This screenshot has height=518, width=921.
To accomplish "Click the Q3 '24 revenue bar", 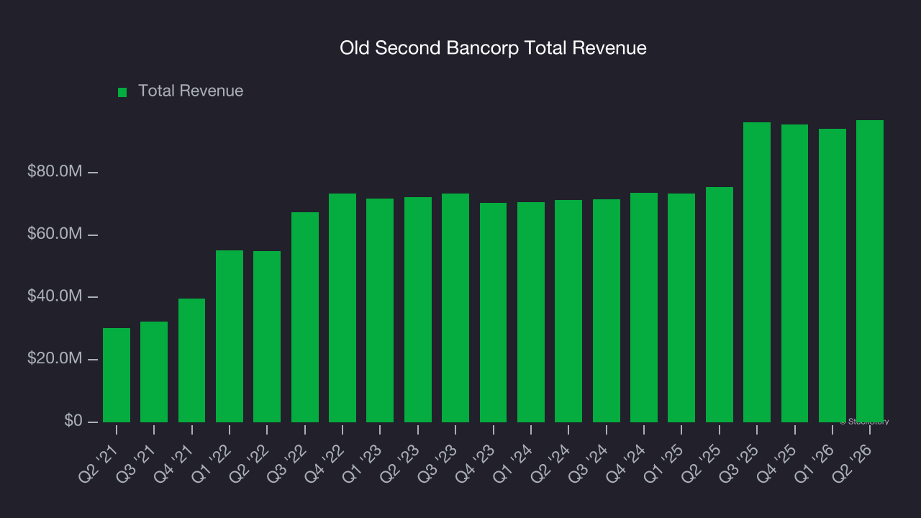I will (607, 311).
